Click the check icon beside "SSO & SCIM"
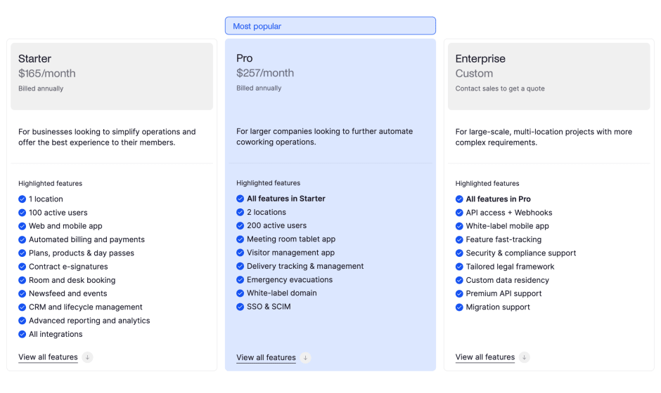 (240, 307)
